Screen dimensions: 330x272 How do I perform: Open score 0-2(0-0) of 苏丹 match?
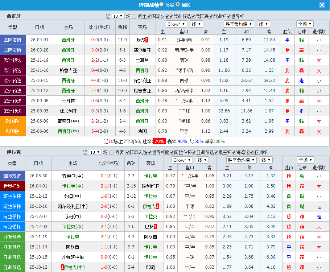click(x=109, y=217)
